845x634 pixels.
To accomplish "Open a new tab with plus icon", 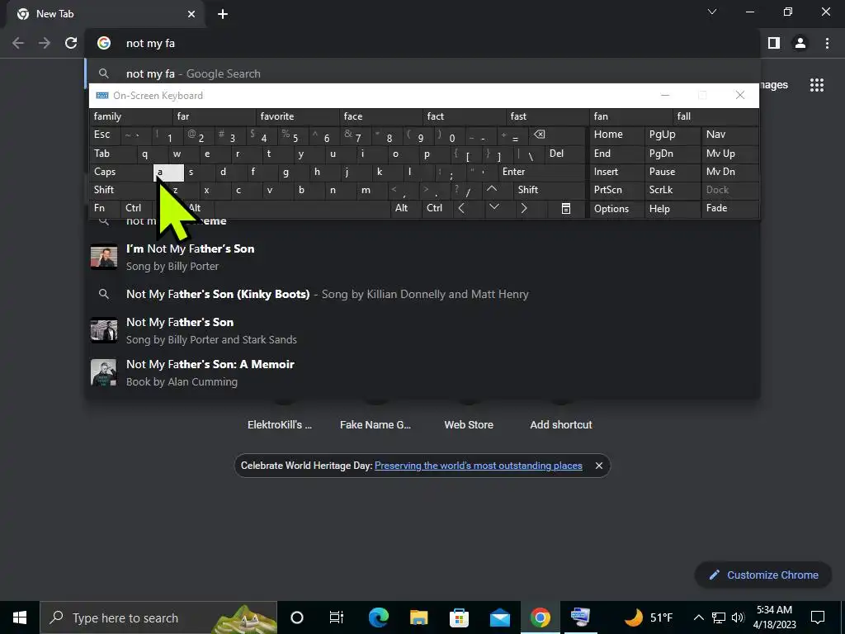I will pyautogui.click(x=223, y=14).
